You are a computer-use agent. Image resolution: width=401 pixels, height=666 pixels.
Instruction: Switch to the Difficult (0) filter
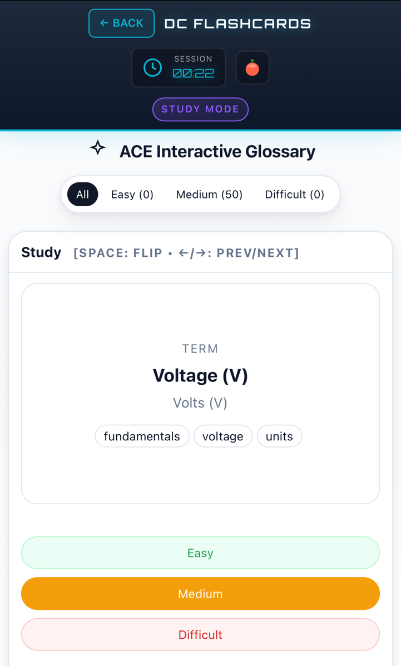point(295,194)
